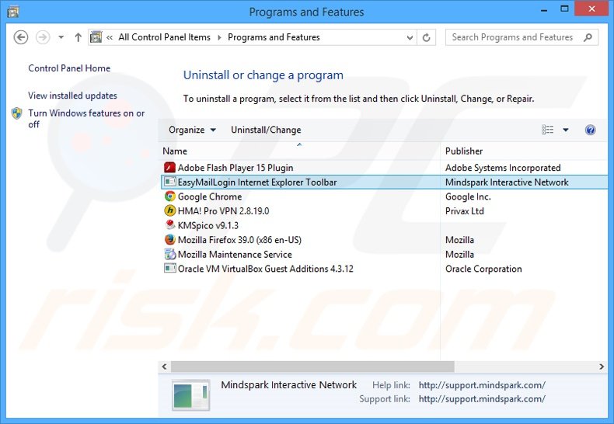Click Programs and Features breadcrumb

pyautogui.click(x=274, y=37)
